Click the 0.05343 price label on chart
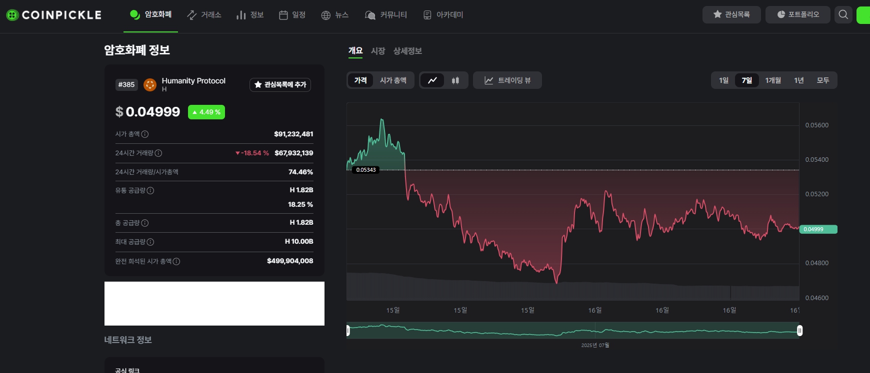This screenshot has height=373, width=870. click(x=366, y=170)
